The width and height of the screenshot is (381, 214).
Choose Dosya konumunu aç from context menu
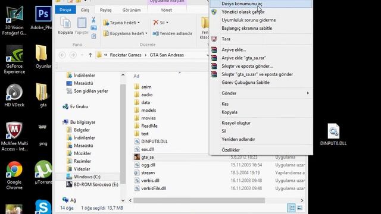coord(261,4)
